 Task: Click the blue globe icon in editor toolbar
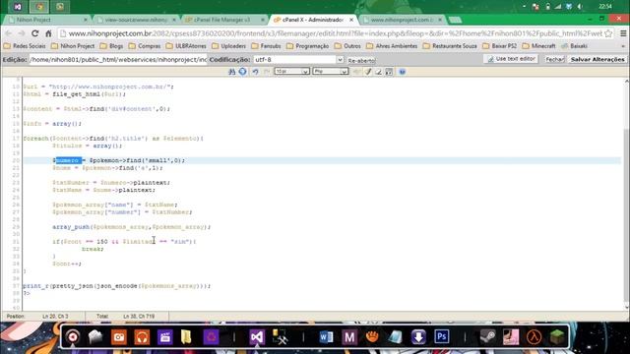click(243, 72)
